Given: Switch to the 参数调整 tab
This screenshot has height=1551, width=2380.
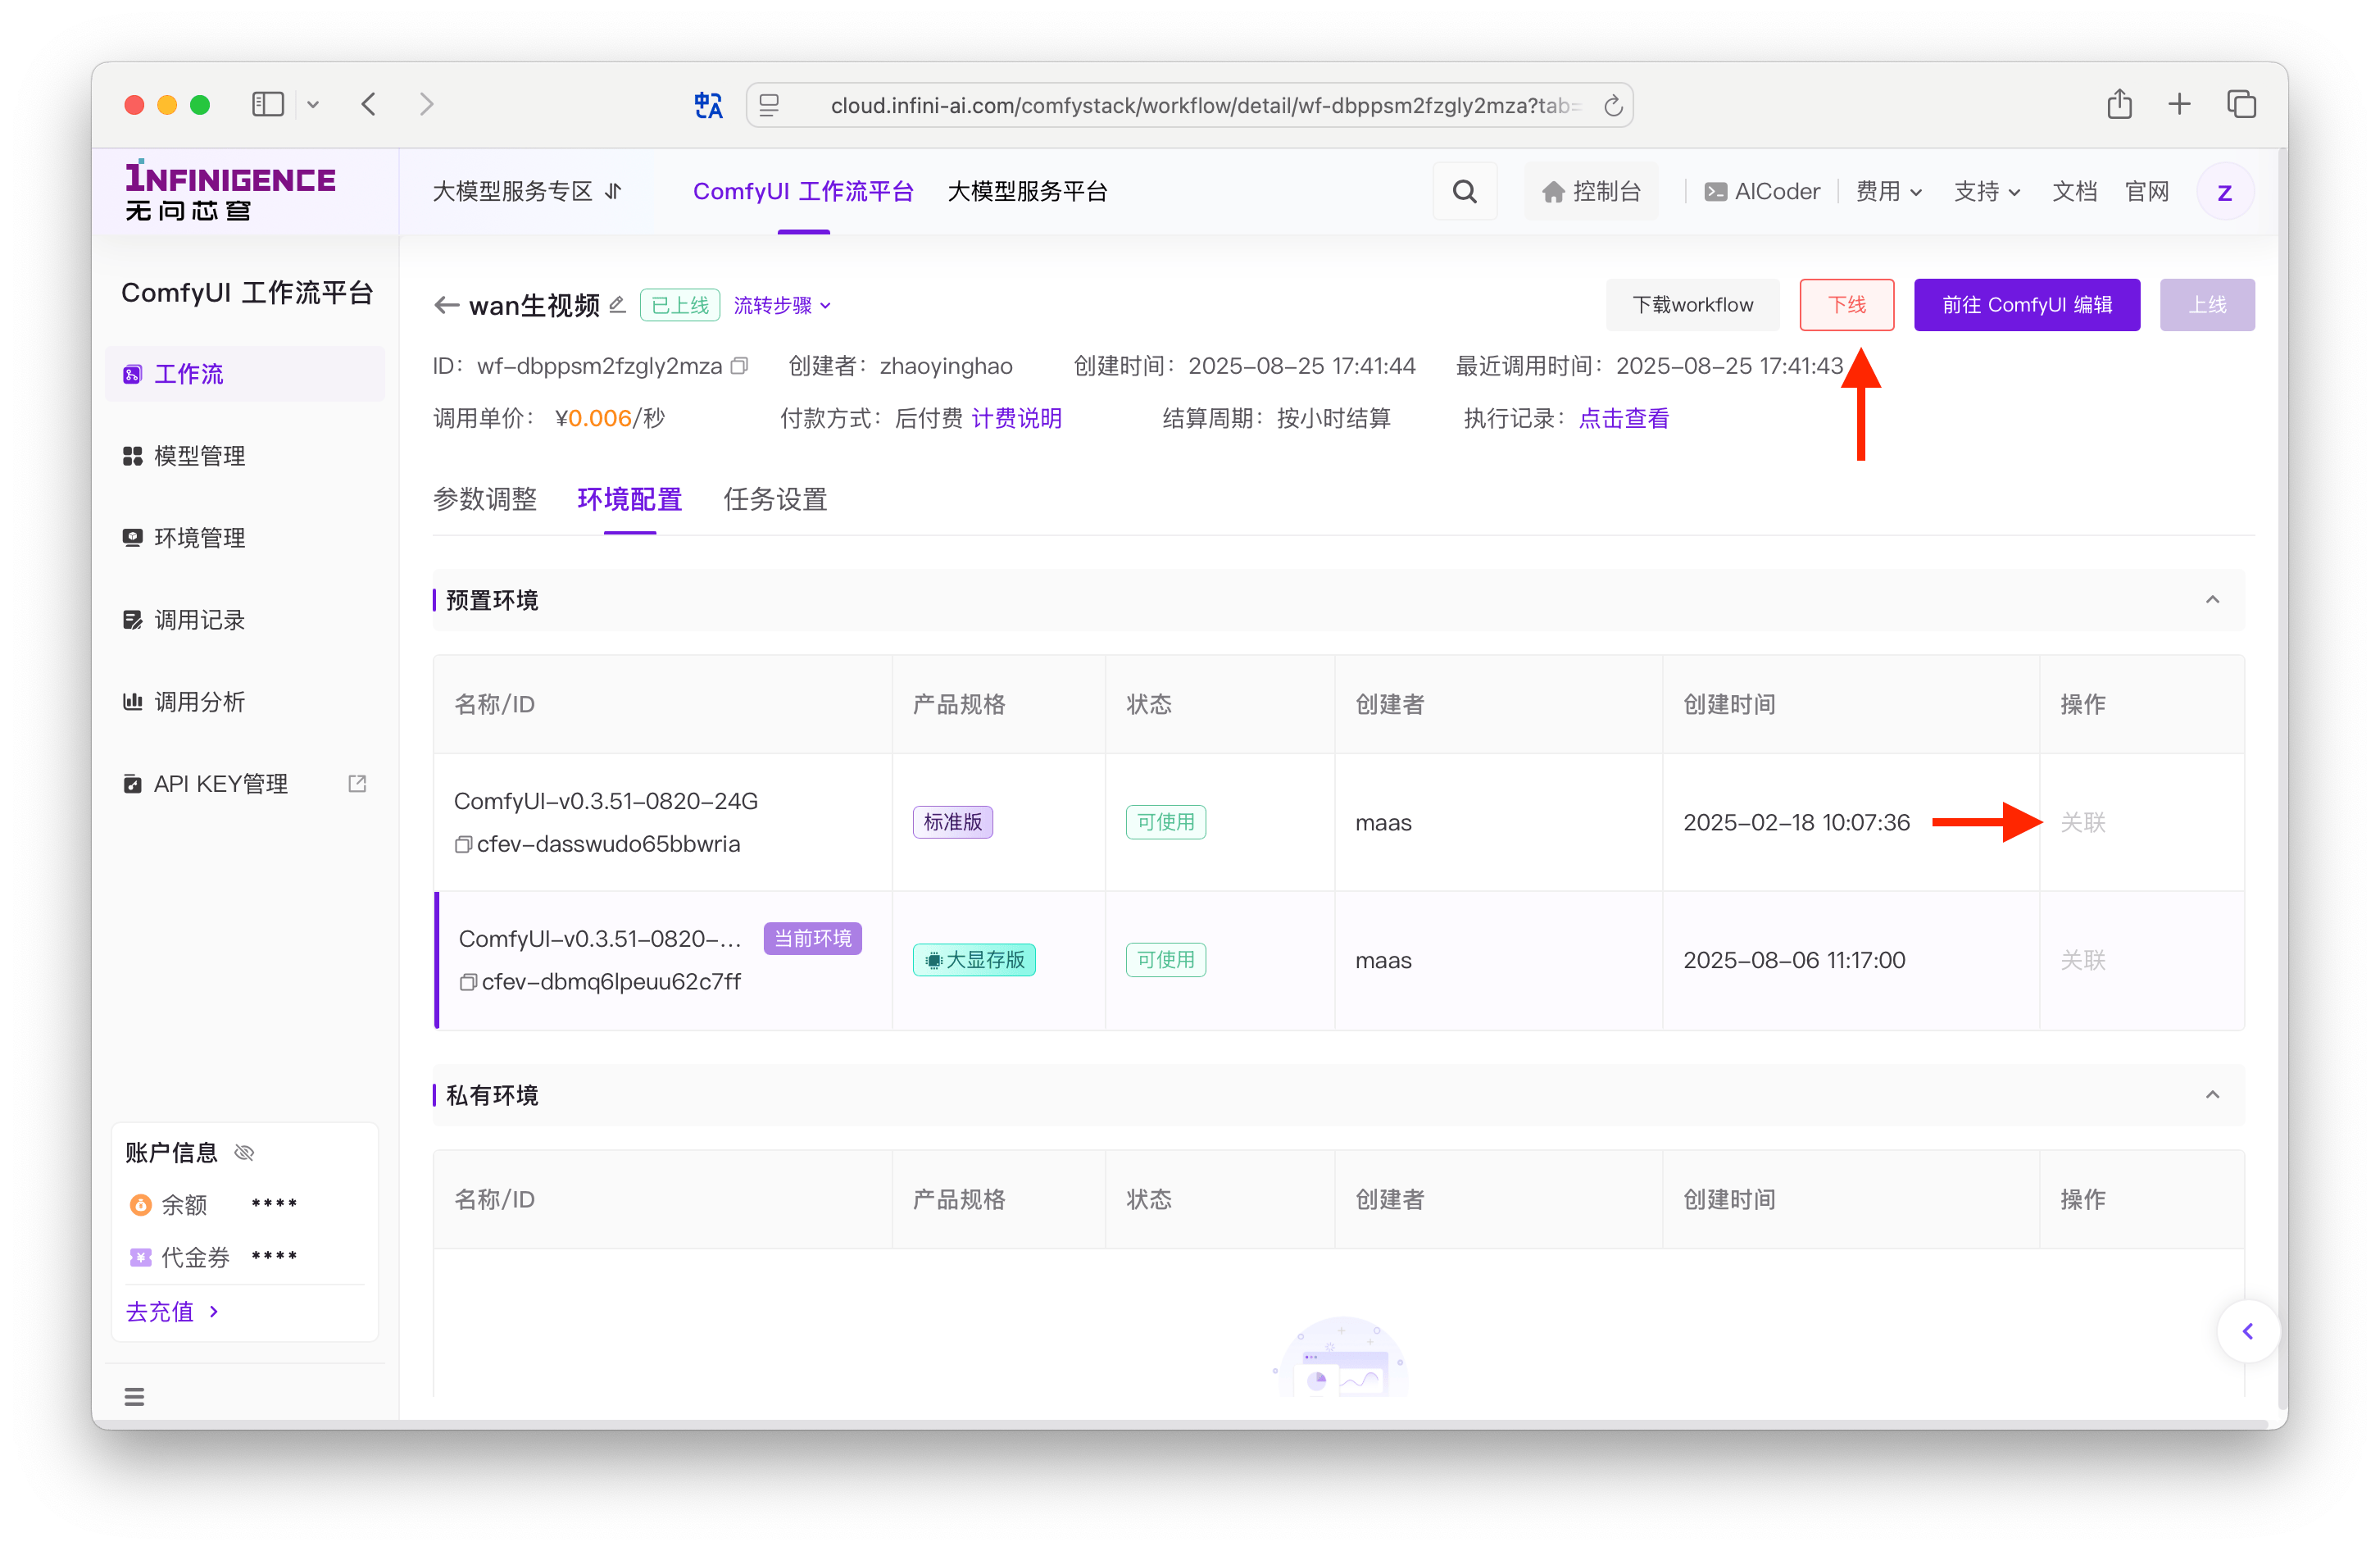Looking at the screenshot, I should 485,499.
